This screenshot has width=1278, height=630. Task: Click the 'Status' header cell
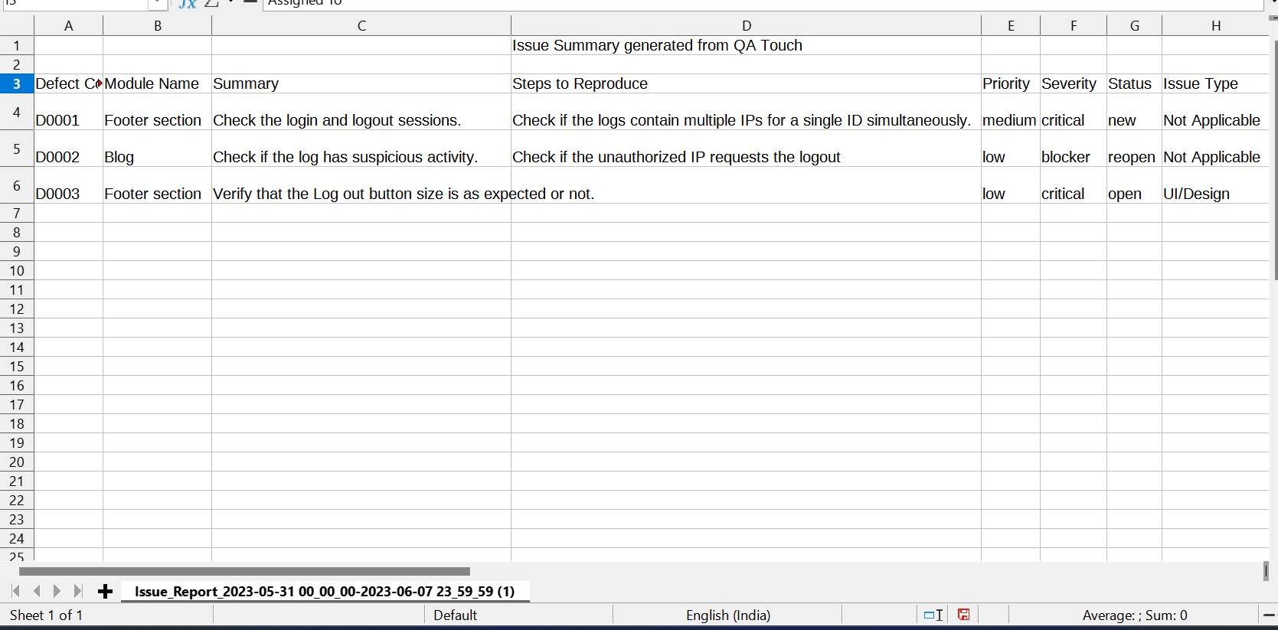coord(1134,83)
